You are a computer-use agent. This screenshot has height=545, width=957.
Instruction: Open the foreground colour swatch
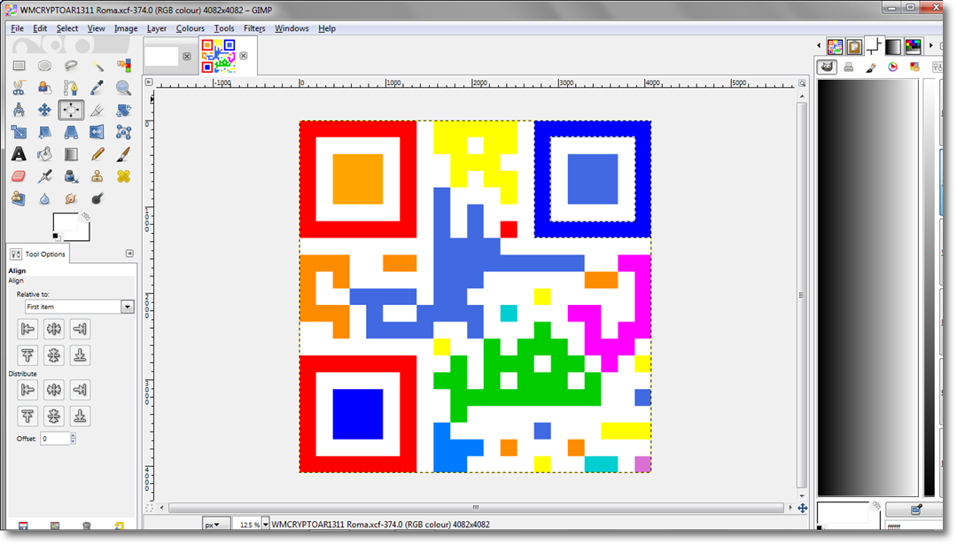point(64,222)
